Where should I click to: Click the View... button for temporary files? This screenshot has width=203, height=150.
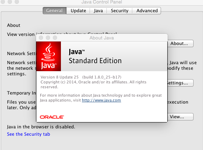pos(180,117)
